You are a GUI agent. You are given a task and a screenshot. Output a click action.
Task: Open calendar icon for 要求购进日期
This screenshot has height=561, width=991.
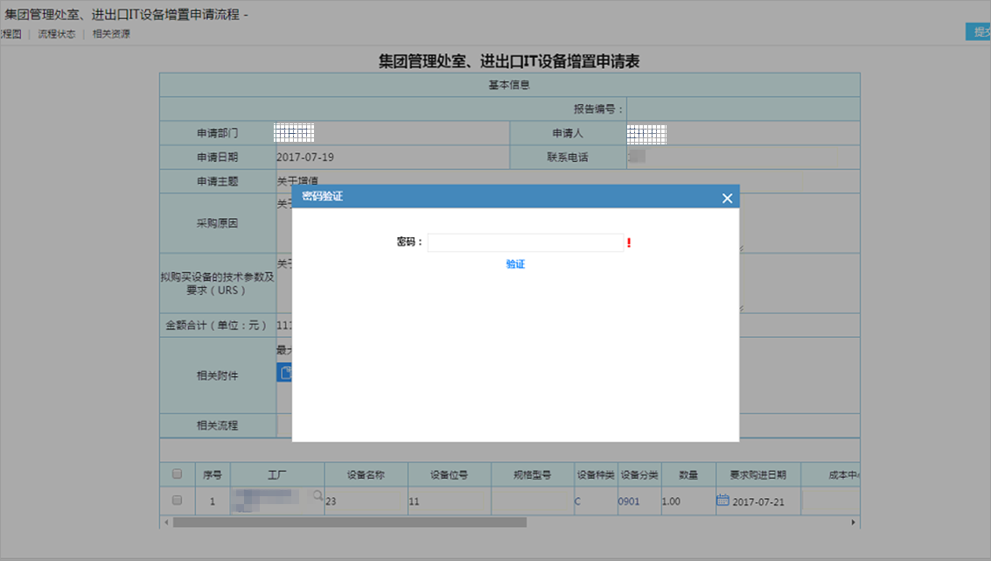(x=722, y=501)
